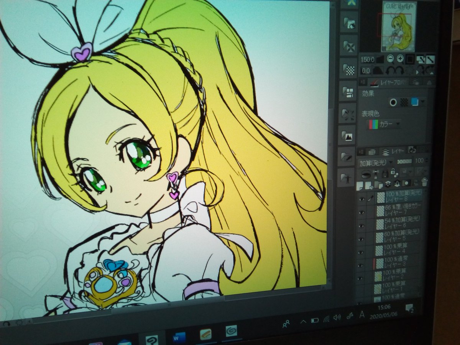Select the border effect circle icon

pyautogui.click(x=393, y=102)
